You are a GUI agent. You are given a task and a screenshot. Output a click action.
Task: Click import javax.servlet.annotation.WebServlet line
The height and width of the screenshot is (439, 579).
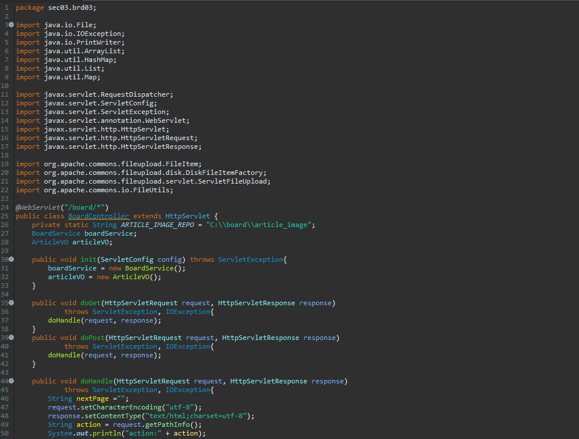(x=102, y=120)
